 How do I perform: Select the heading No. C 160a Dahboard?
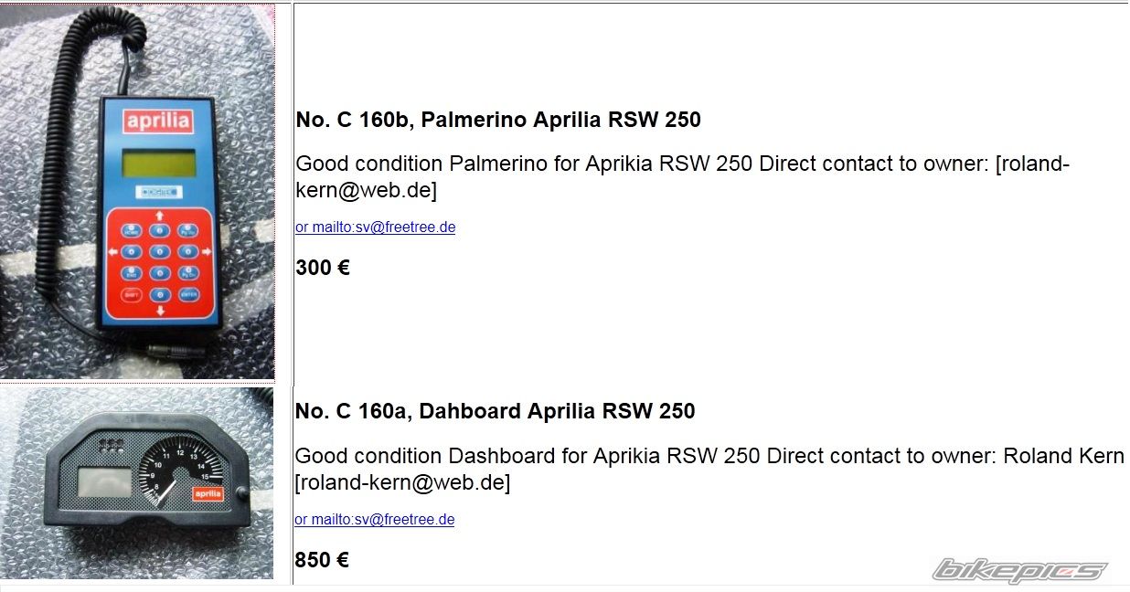(495, 411)
